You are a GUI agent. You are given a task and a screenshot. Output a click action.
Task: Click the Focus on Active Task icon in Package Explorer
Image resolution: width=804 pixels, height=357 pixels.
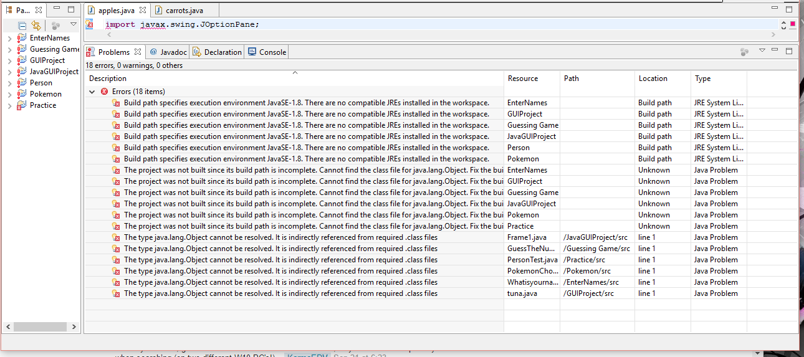point(55,26)
